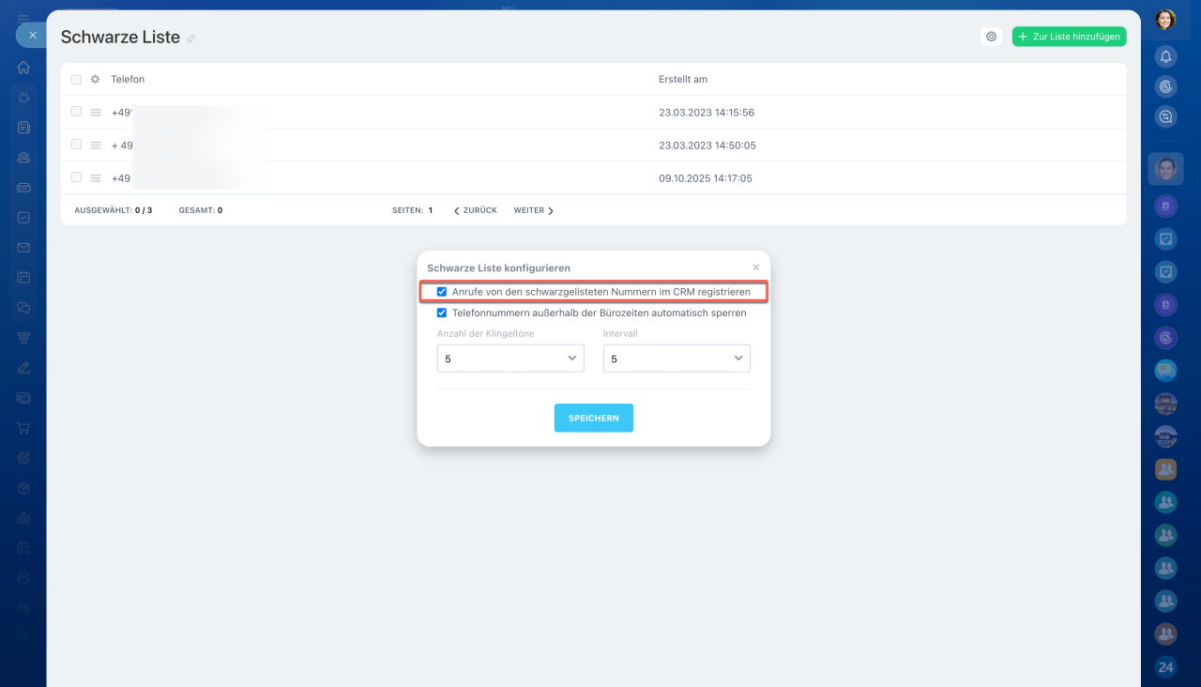Screen dimensions: 1201x687
Task: Open the overlapping squares icon in sidebar
Action: point(23,308)
